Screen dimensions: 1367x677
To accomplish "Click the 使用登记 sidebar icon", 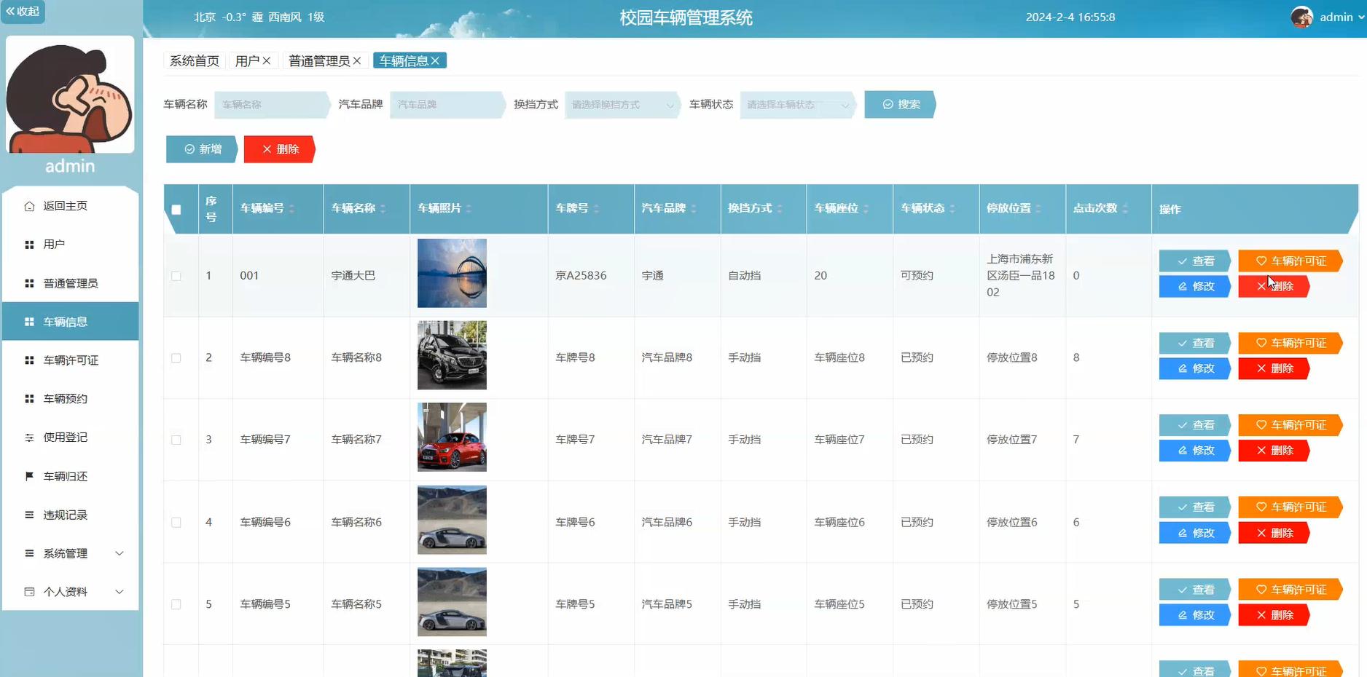I will [29, 438].
